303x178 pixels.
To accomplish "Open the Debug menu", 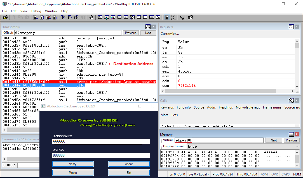I will point(36,11).
